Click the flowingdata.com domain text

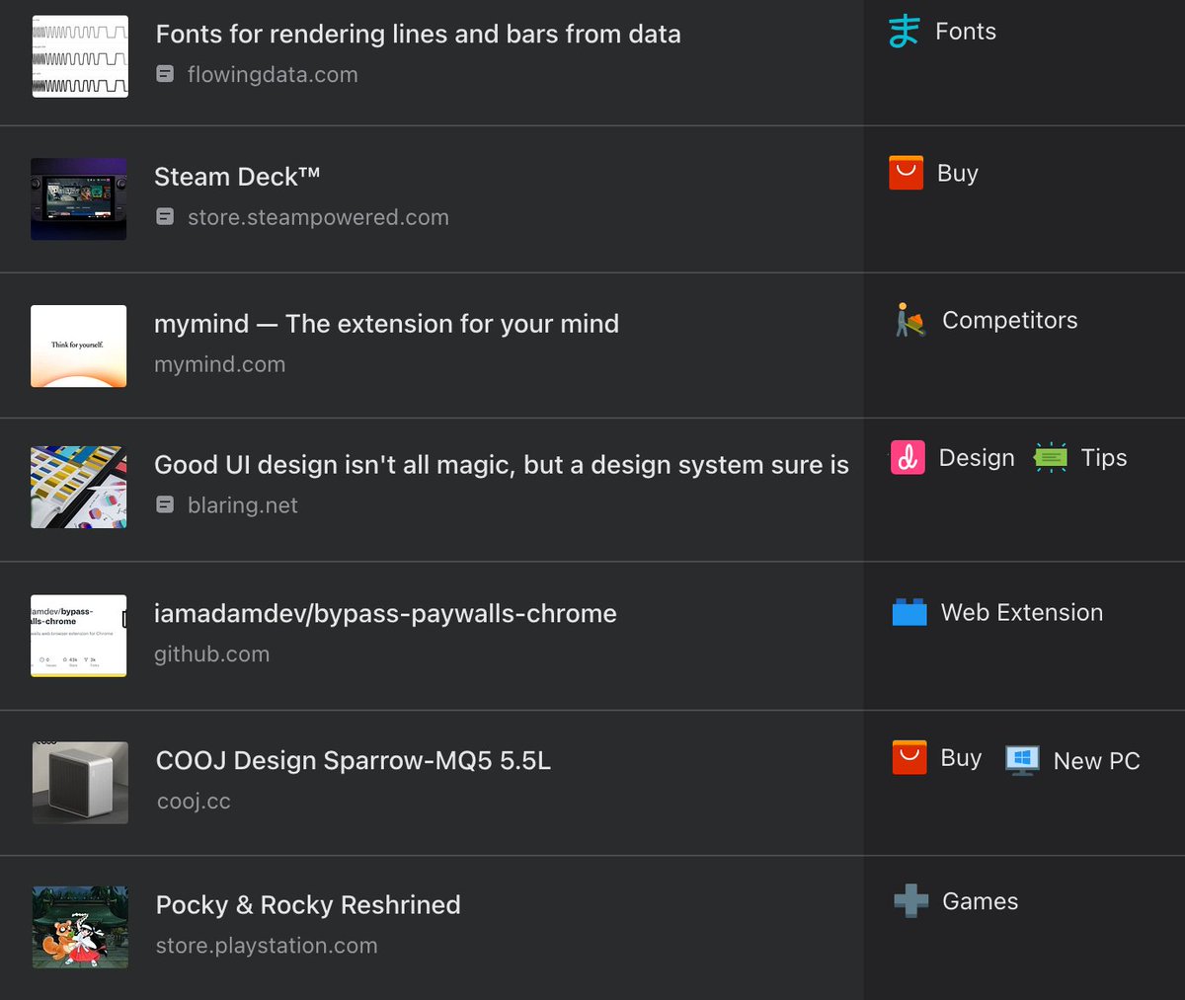(273, 75)
